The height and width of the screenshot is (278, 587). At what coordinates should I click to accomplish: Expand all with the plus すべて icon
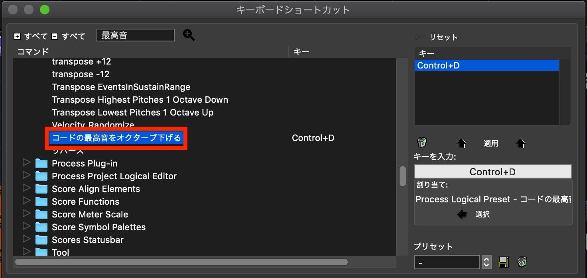tap(17, 36)
